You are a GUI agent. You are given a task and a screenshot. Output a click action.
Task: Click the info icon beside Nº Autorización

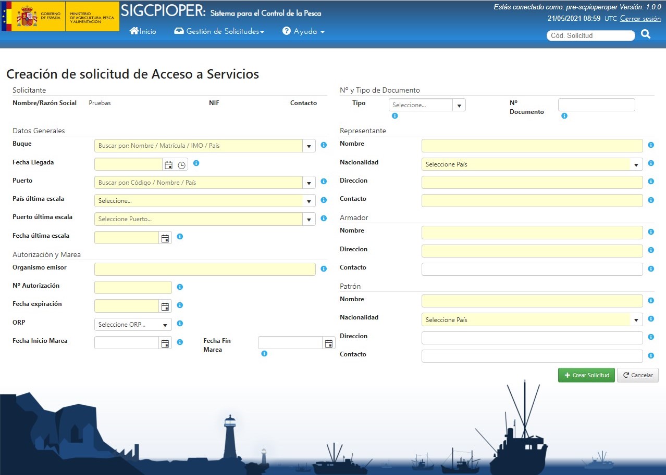tap(180, 287)
